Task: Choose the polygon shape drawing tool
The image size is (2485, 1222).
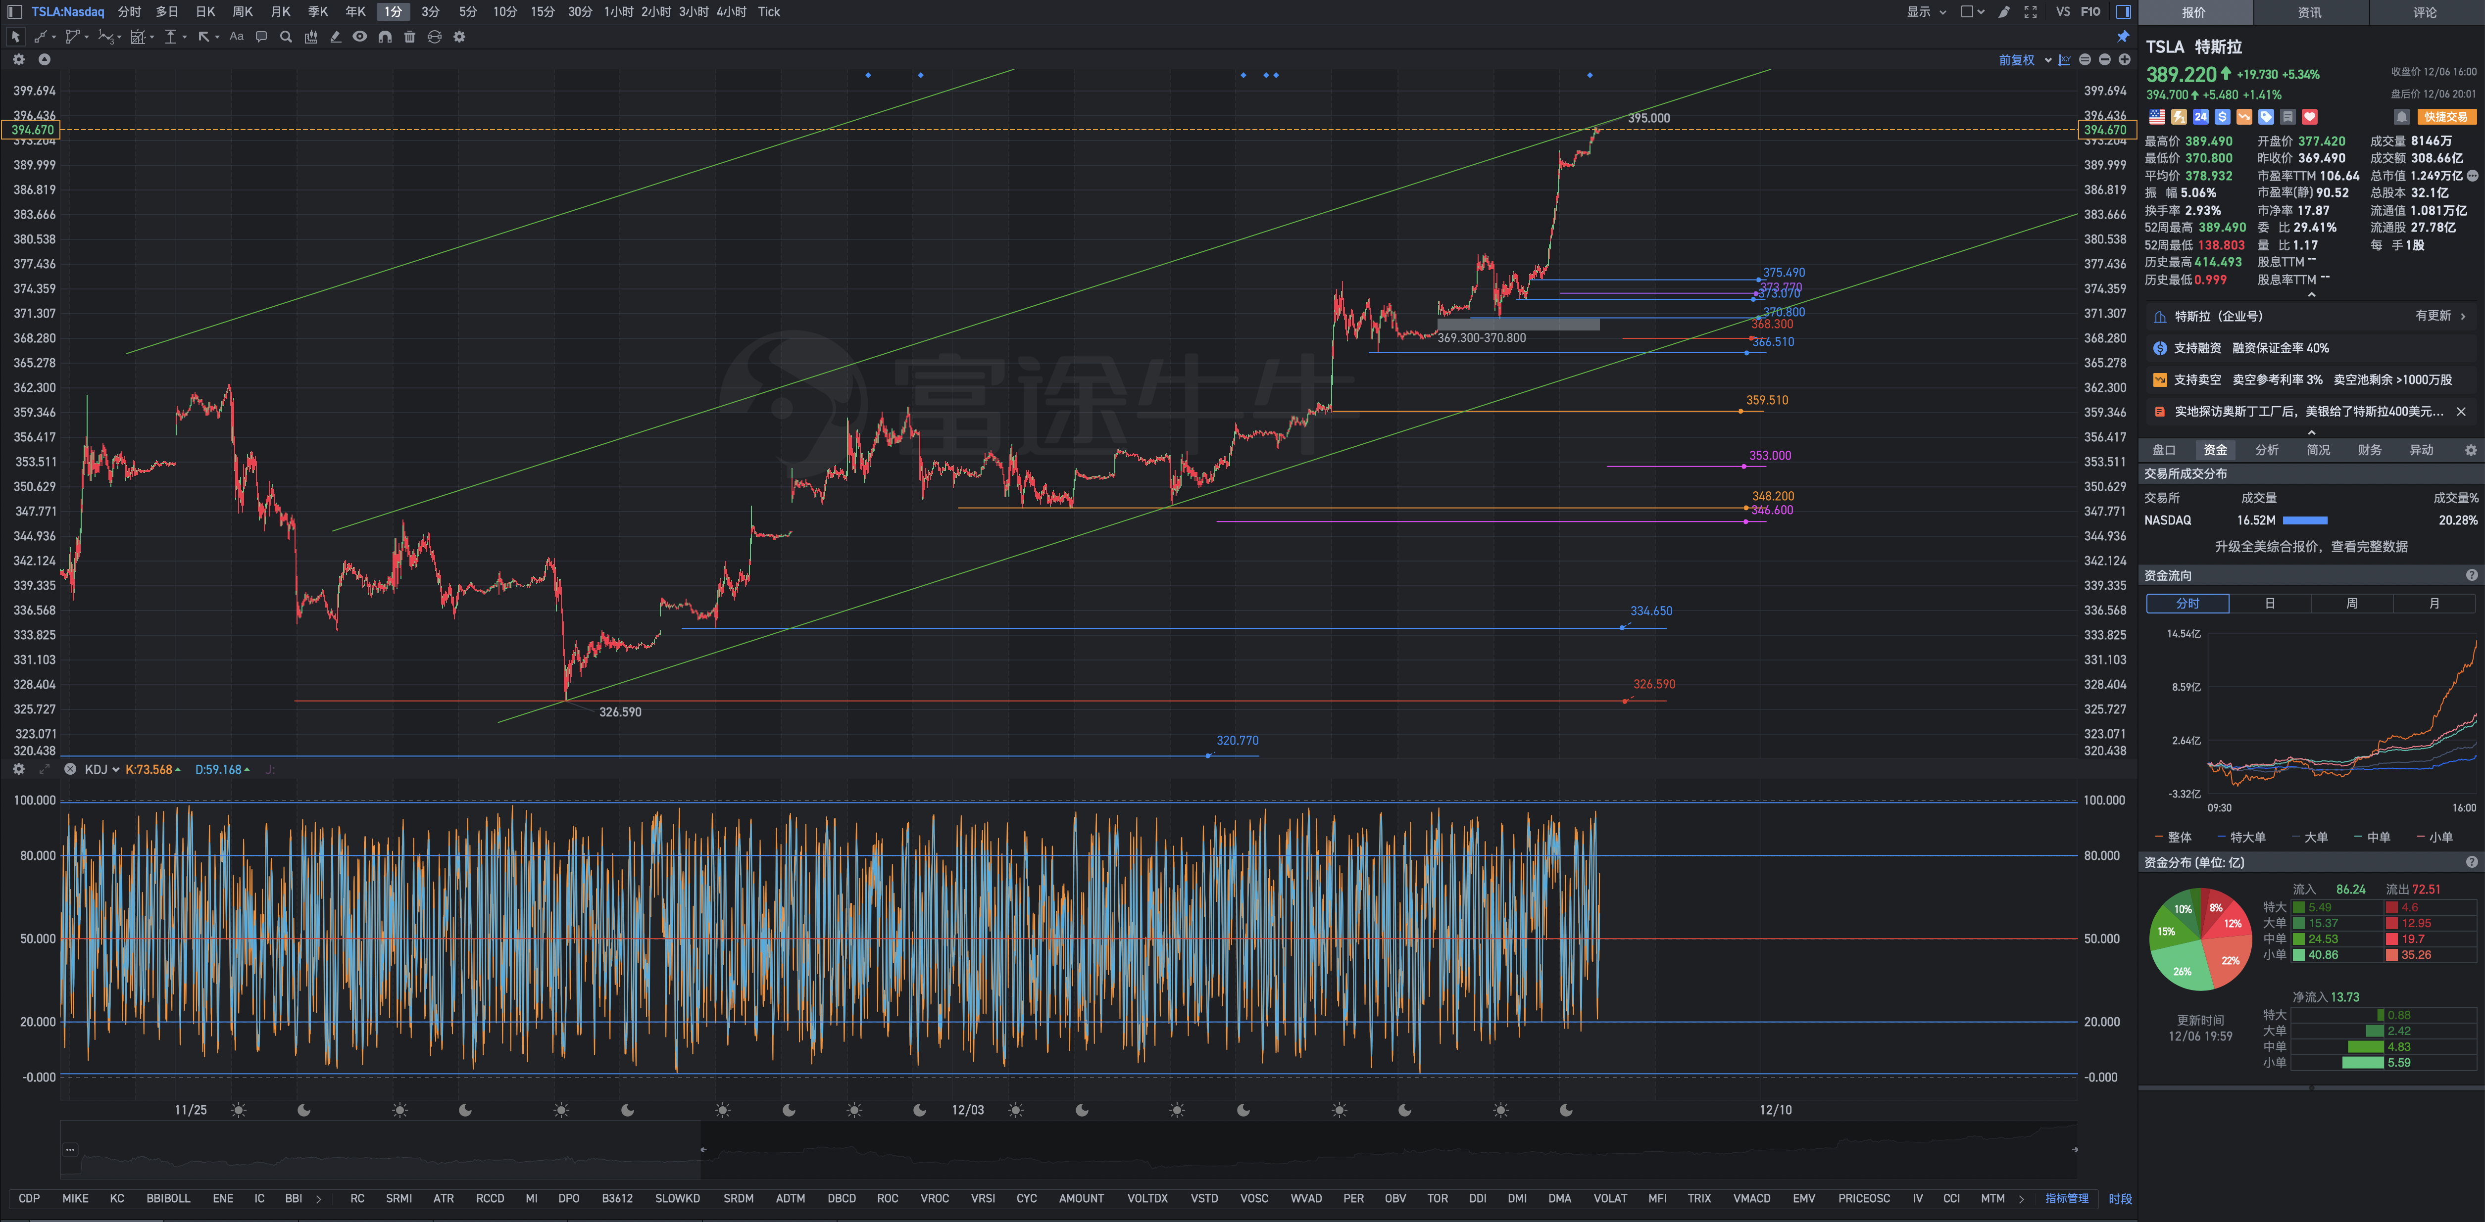Action: coord(72,37)
